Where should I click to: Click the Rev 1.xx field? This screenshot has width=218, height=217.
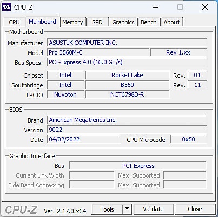pyautogui.click(x=179, y=52)
